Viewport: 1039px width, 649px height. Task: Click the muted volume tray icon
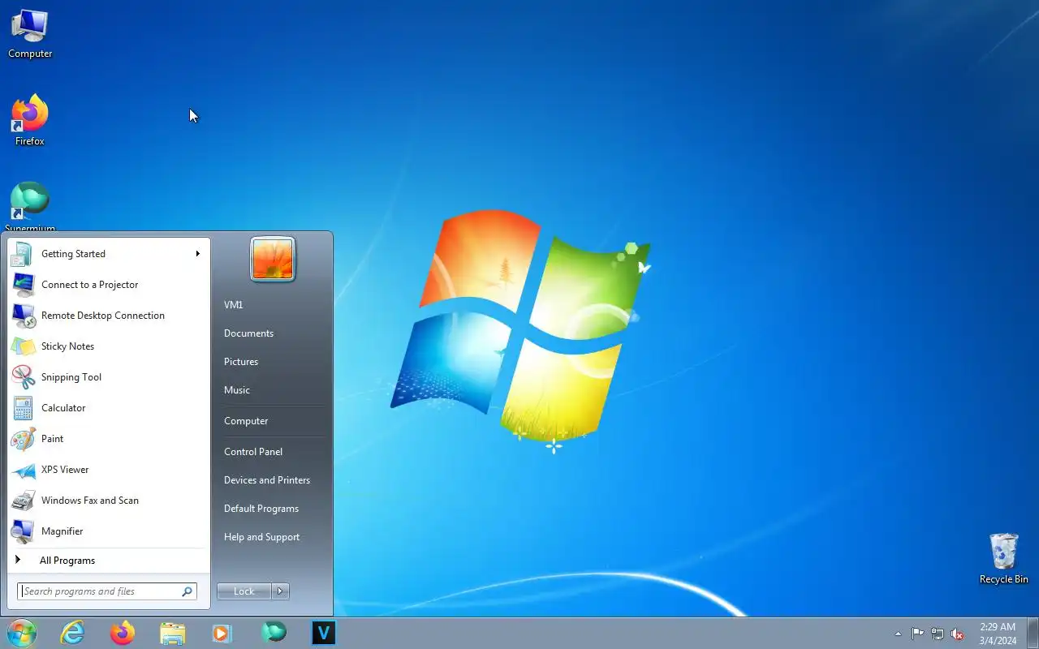coord(958,634)
